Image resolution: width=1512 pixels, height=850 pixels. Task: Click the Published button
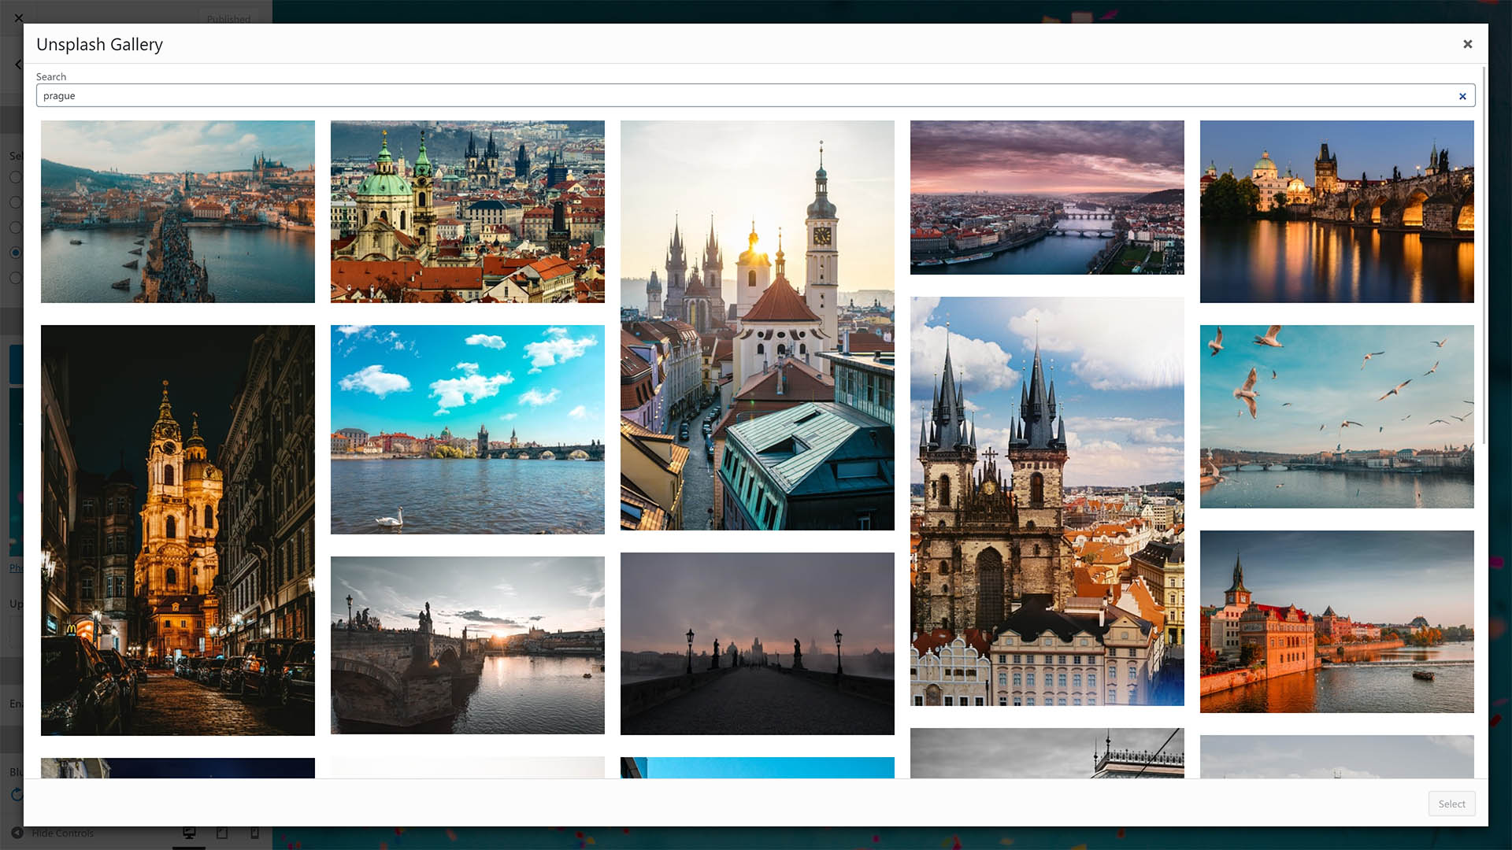(x=229, y=19)
